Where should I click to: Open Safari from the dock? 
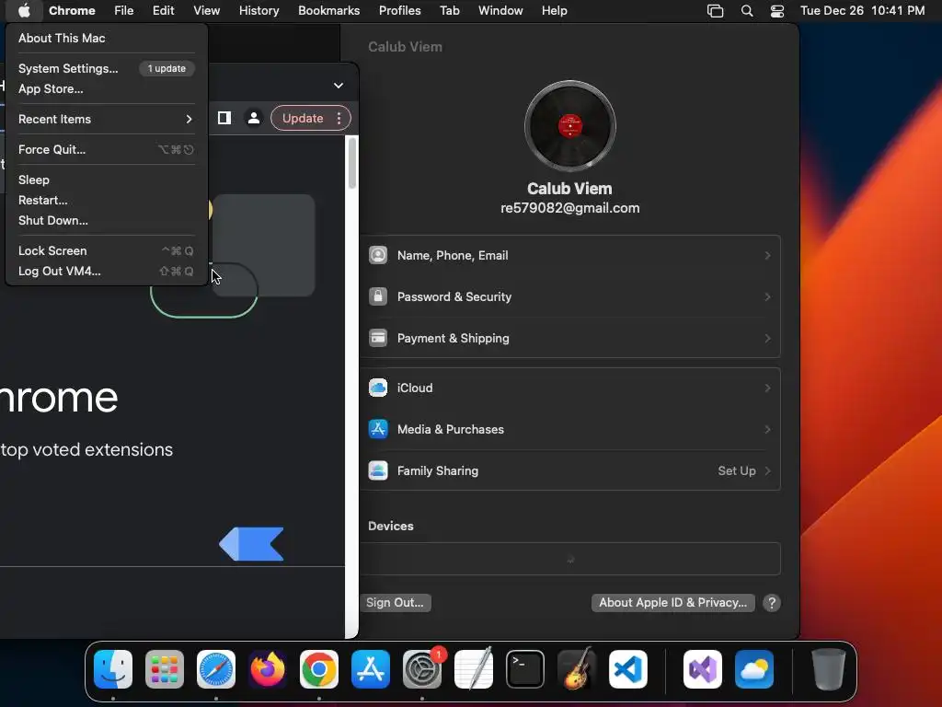tap(216, 669)
